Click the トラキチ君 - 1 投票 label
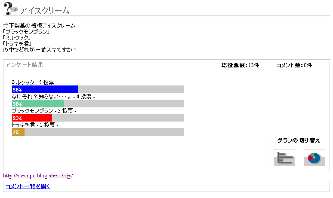 coord(35,125)
